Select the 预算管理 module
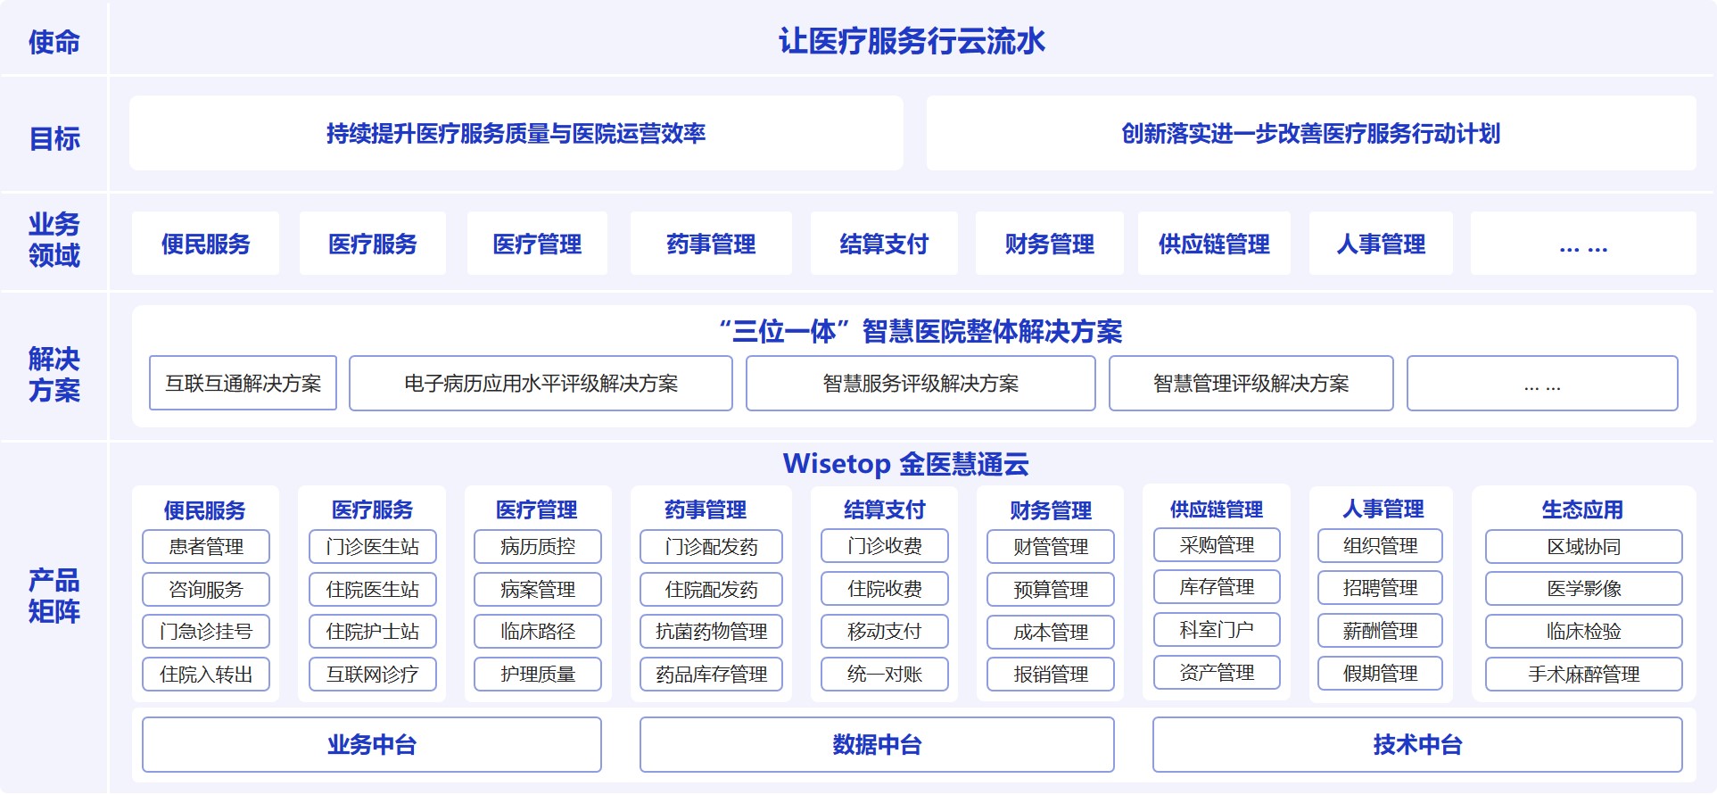Image resolution: width=1717 pixels, height=795 pixels. click(x=1051, y=590)
